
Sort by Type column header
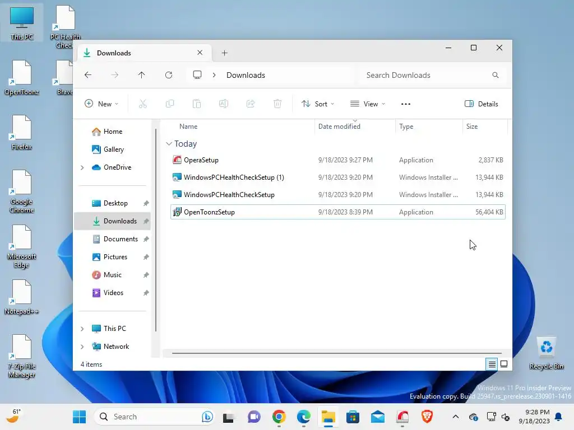[406, 127]
